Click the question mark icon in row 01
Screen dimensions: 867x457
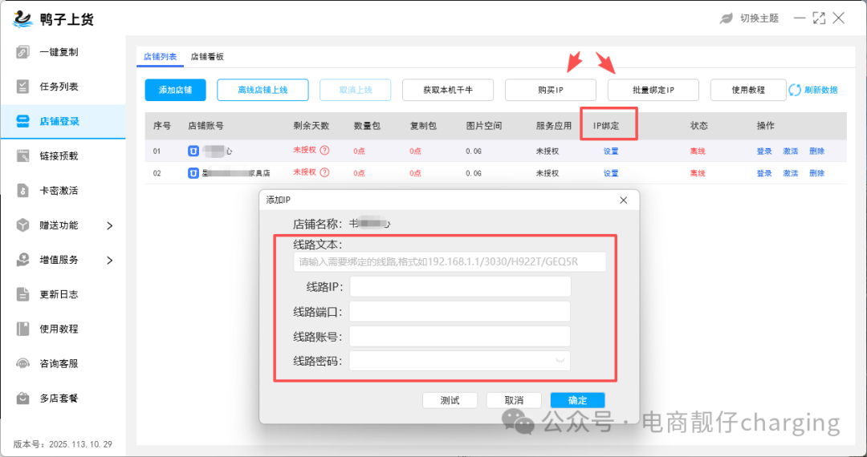click(x=325, y=150)
